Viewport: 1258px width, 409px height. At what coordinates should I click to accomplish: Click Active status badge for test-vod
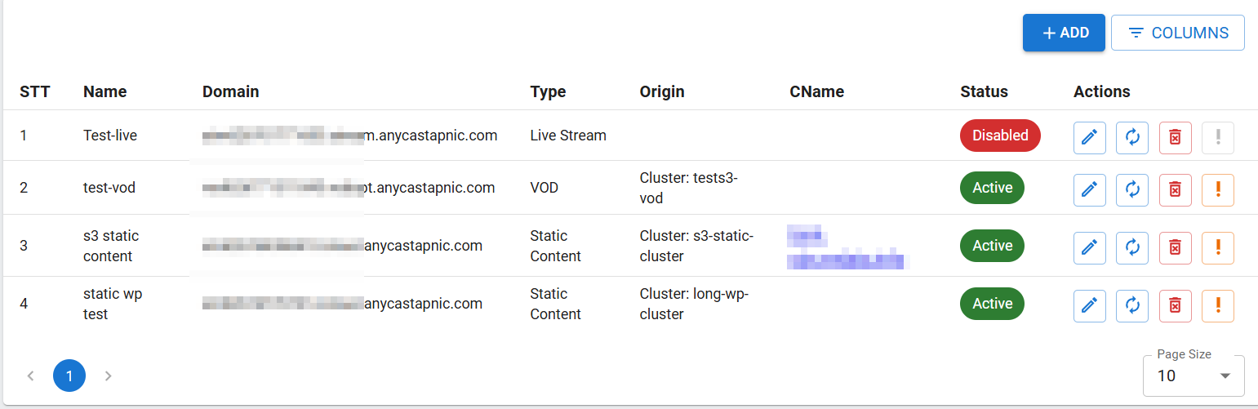coord(992,188)
